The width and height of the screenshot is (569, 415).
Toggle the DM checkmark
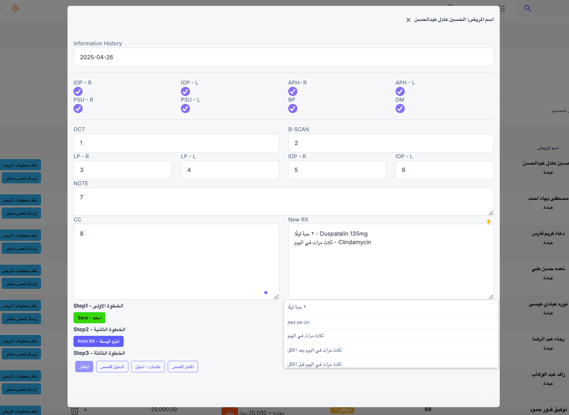pyautogui.click(x=400, y=108)
